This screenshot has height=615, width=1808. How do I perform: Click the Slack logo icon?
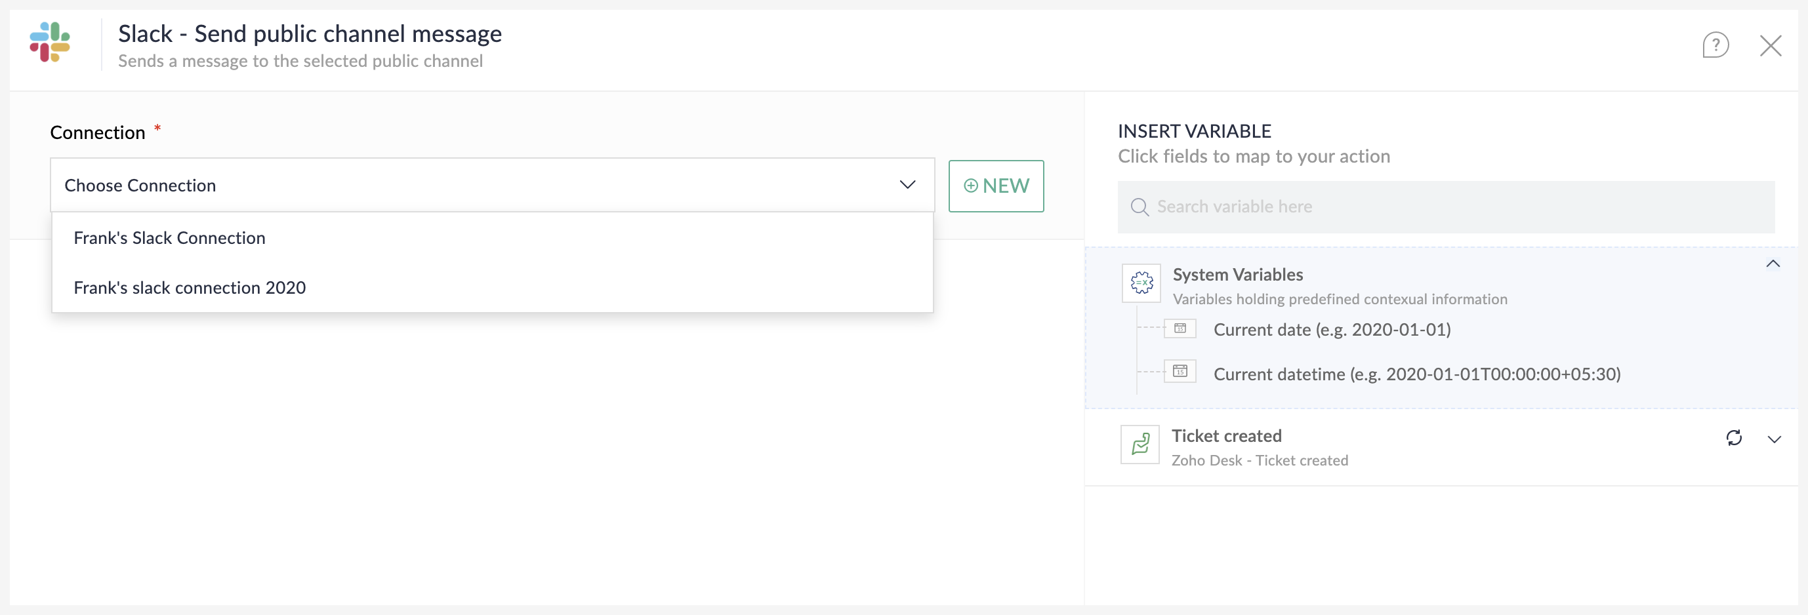[50, 42]
